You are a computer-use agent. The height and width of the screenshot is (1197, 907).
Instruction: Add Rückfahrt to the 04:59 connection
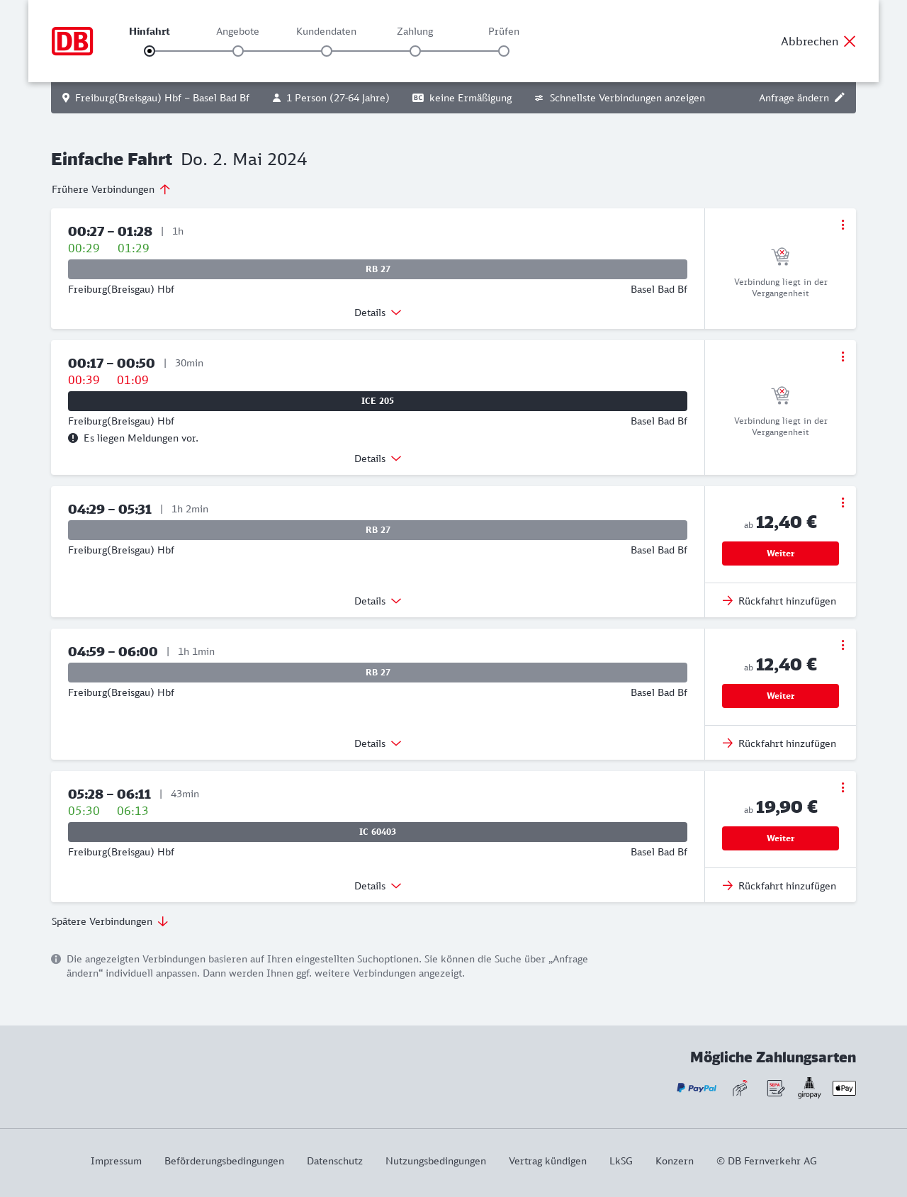(779, 743)
